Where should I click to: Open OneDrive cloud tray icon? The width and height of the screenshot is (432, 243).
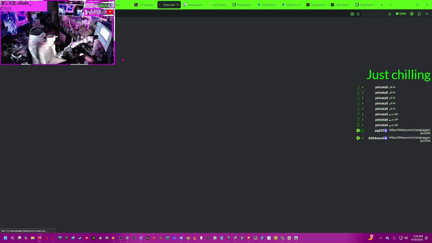387,238
